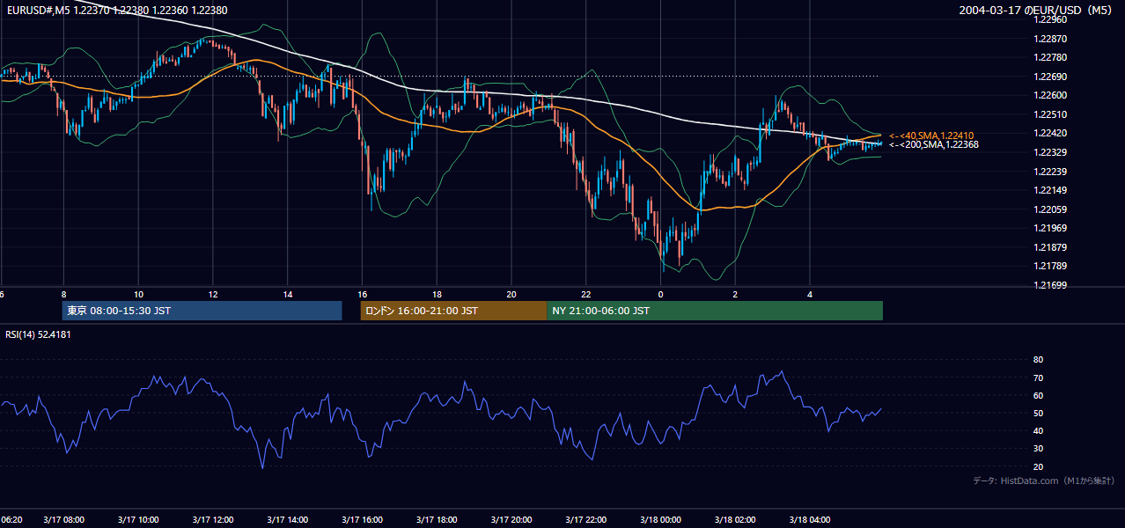This screenshot has width=1125, height=528.
Task: Click hour label 2 on the JST axis
Action: click(735, 294)
